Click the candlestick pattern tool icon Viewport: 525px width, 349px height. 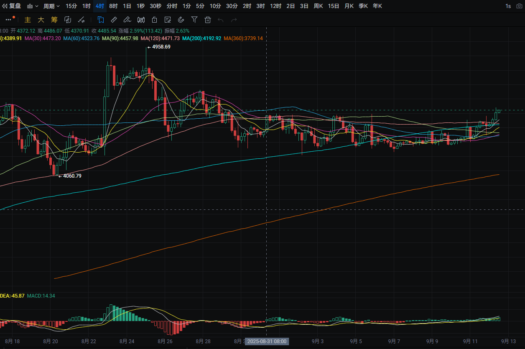coord(141,20)
